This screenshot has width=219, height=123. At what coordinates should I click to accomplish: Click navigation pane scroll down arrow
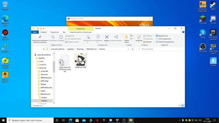(x=54, y=103)
